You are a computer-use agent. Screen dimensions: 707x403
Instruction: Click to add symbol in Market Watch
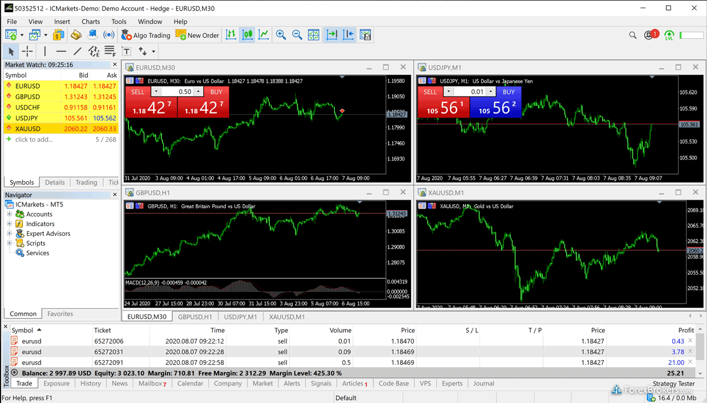tap(34, 139)
